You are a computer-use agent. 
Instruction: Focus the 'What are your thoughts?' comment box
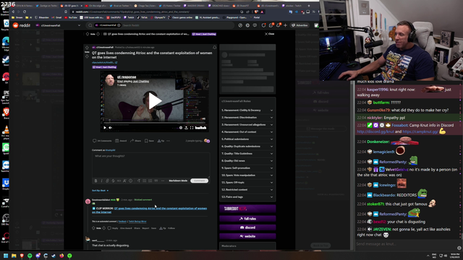click(x=151, y=165)
